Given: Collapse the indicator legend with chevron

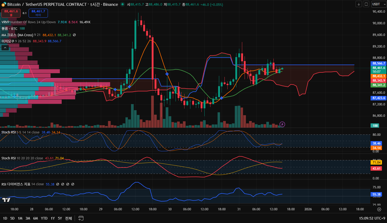Looking at the screenshot, I should (5, 48).
